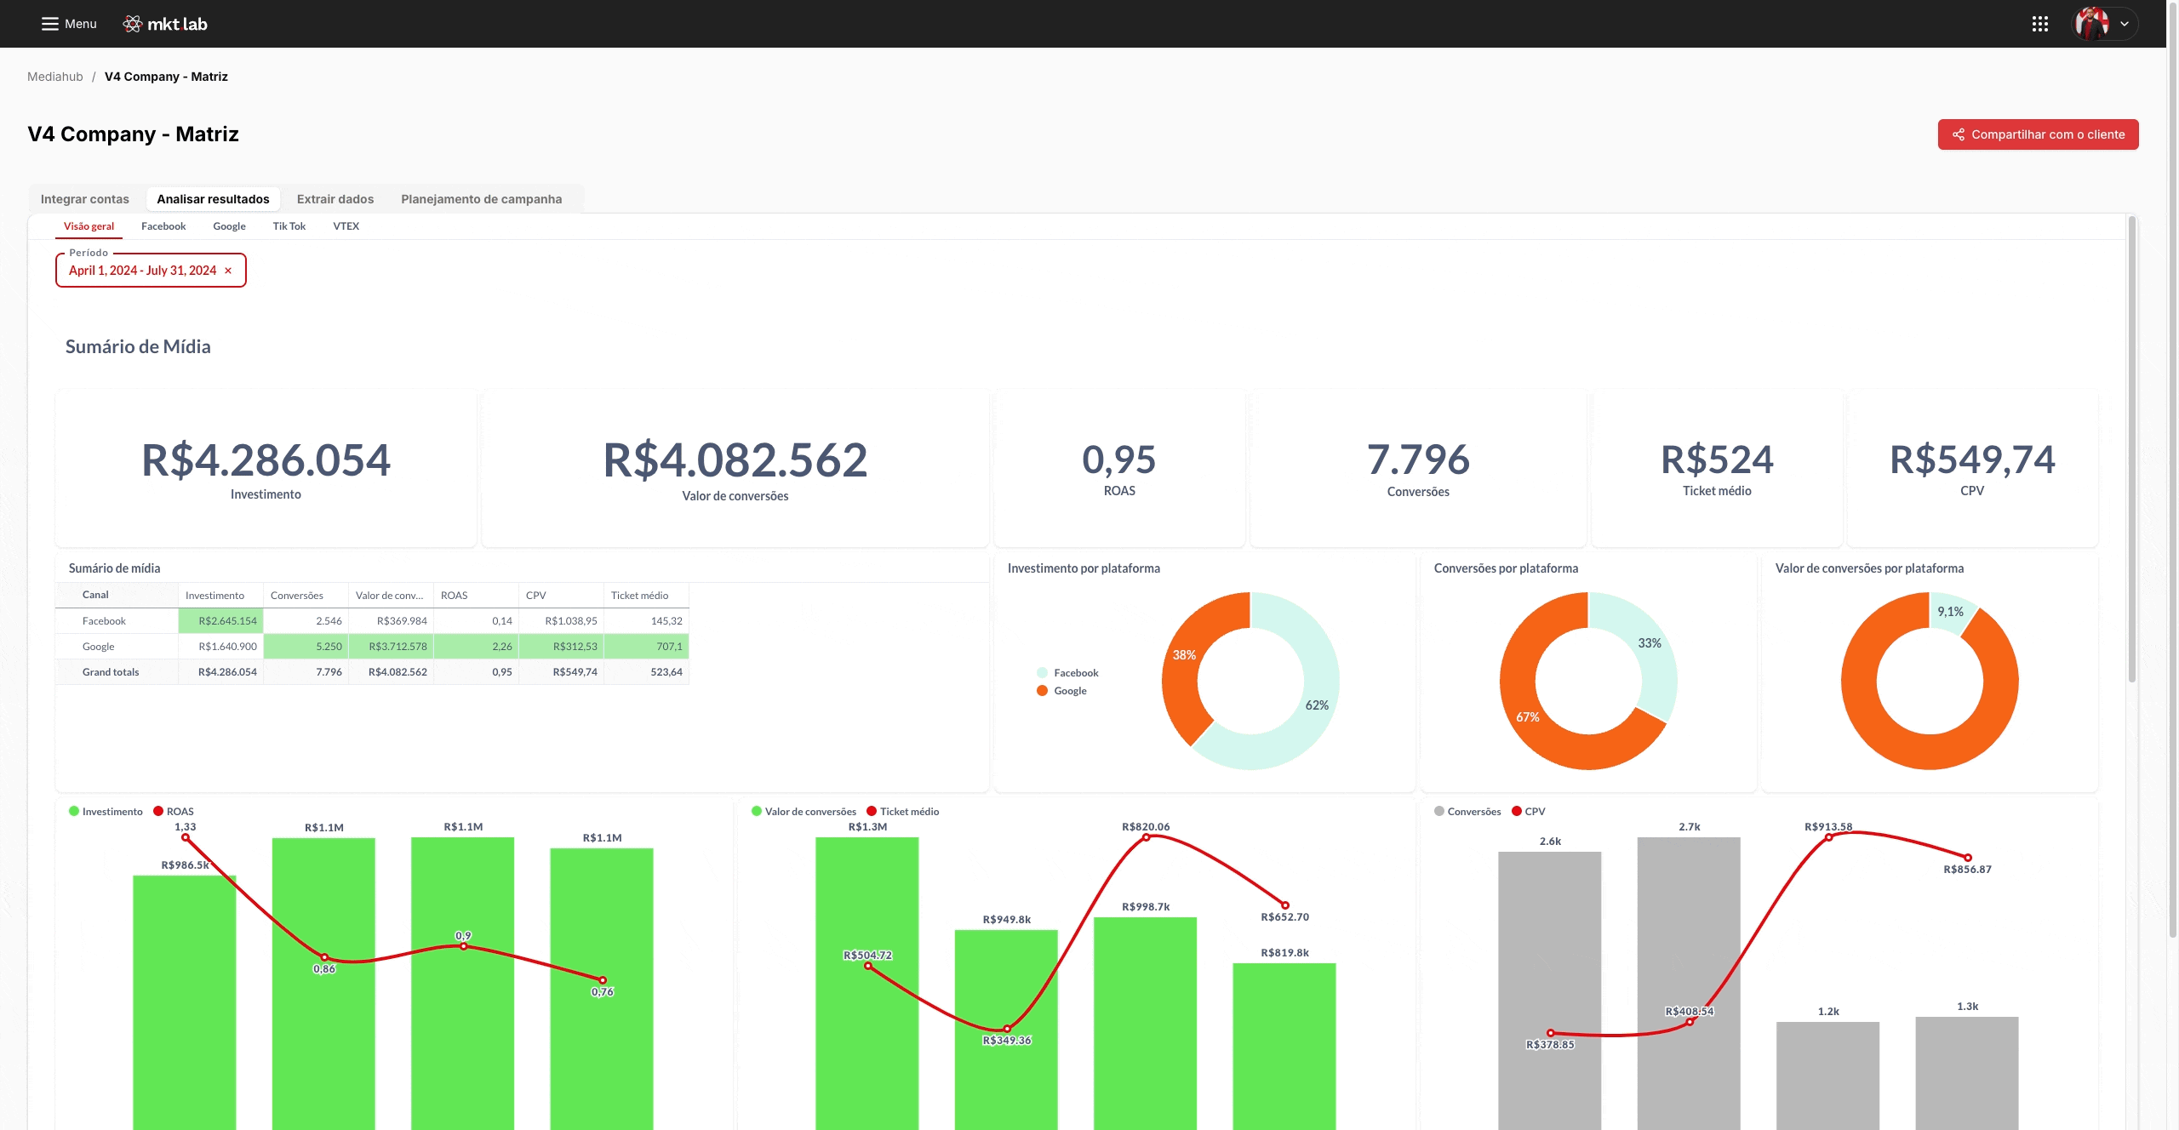Toggle Valor de conversões series legend

[x=804, y=811]
